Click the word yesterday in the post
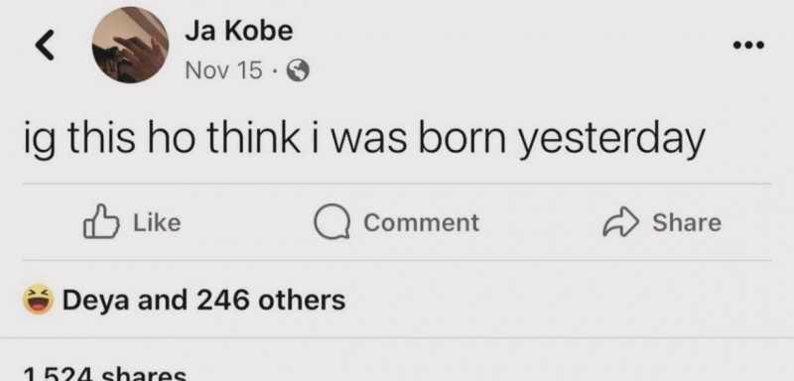Image resolution: width=794 pixels, height=381 pixels. click(x=613, y=139)
